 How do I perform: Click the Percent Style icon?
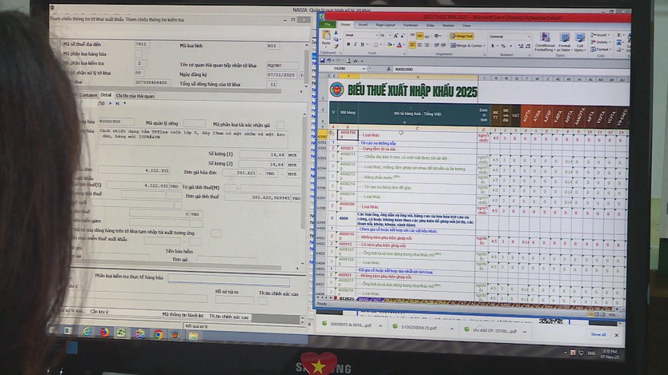503,46
